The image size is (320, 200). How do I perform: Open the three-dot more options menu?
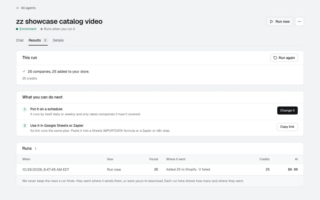pyautogui.click(x=299, y=22)
